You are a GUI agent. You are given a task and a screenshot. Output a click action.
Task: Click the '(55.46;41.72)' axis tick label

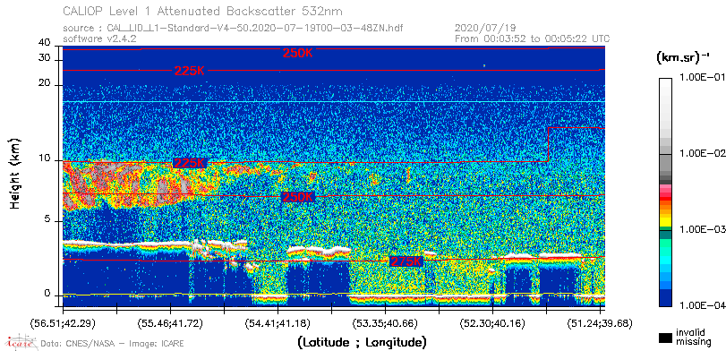pos(170,322)
